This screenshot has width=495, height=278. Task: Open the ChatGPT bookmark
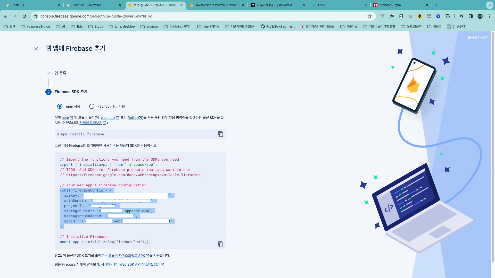[x=456, y=27]
